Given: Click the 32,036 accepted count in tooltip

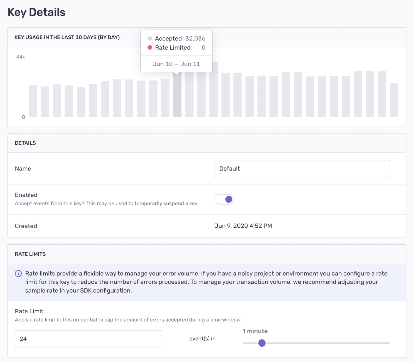Looking at the screenshot, I should pos(195,38).
